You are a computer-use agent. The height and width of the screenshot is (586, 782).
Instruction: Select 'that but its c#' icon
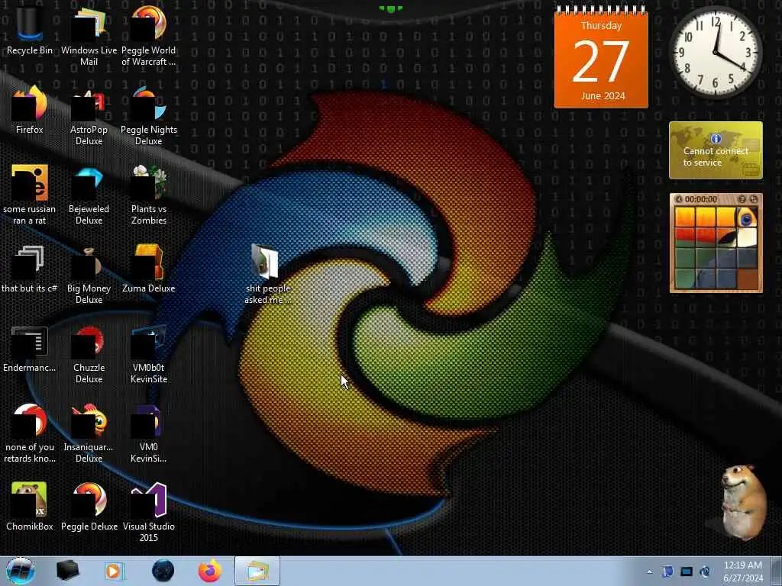coord(30,269)
